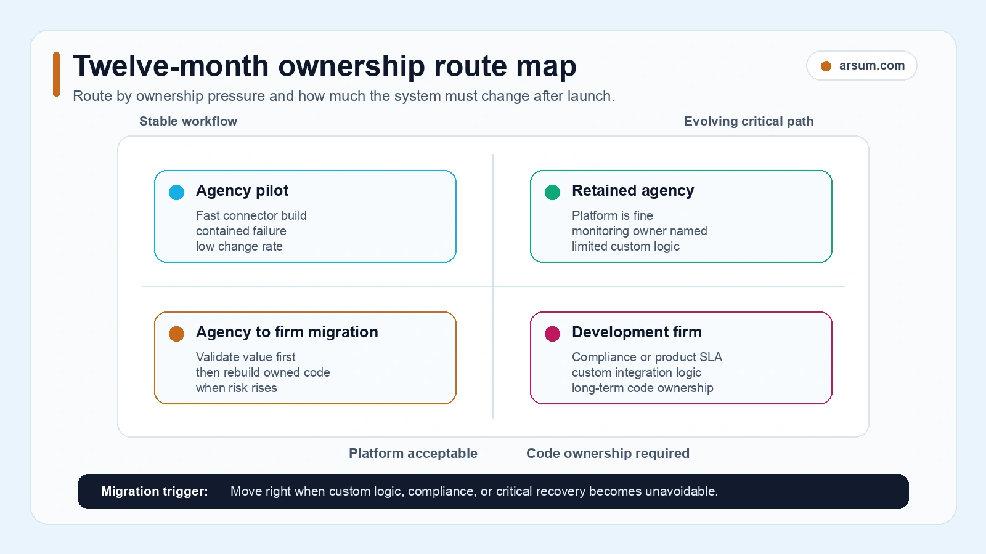Click 'Compliance or product SLA' line

pos(647,357)
